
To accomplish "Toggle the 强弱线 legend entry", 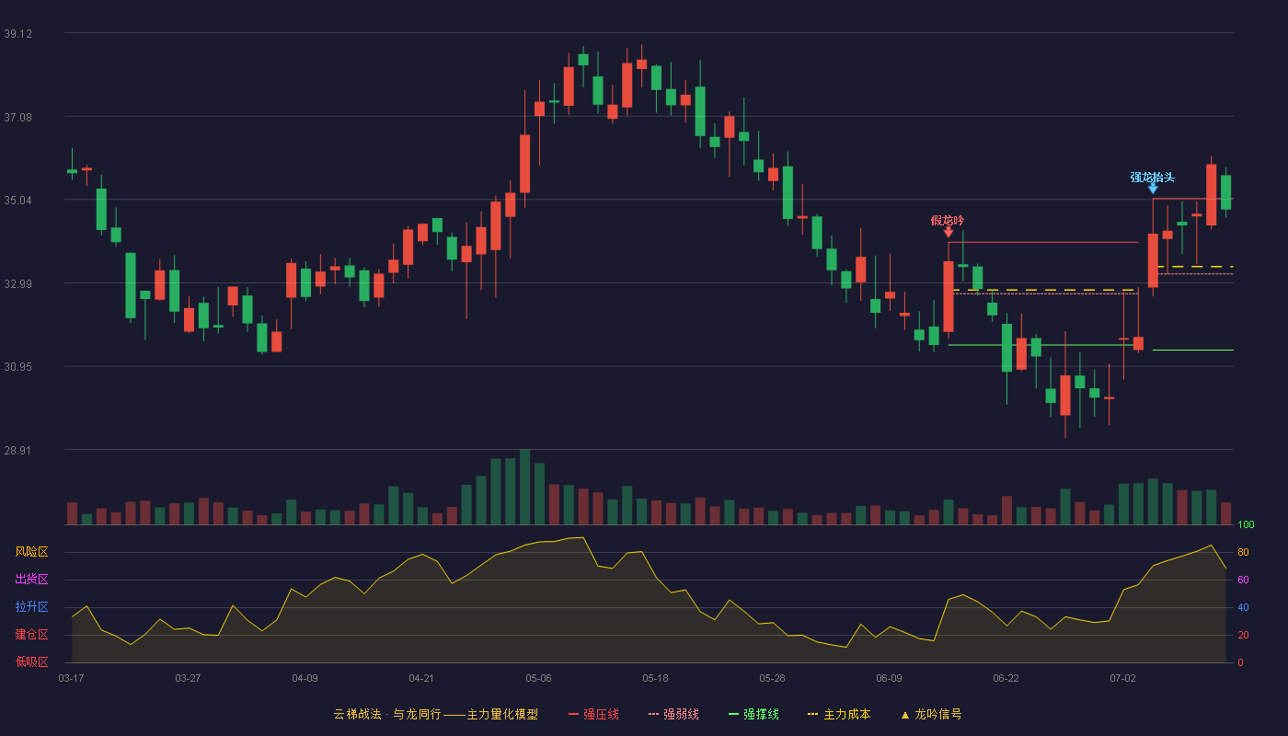I will pyautogui.click(x=673, y=714).
